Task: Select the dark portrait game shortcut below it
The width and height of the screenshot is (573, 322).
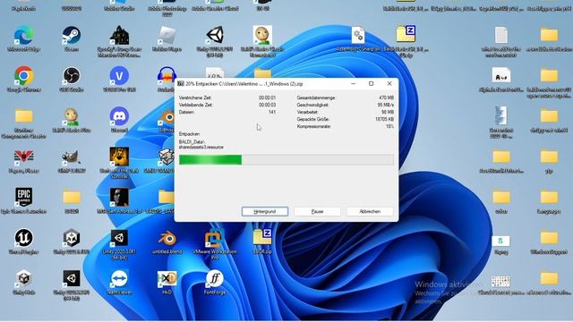Action: 119,198
